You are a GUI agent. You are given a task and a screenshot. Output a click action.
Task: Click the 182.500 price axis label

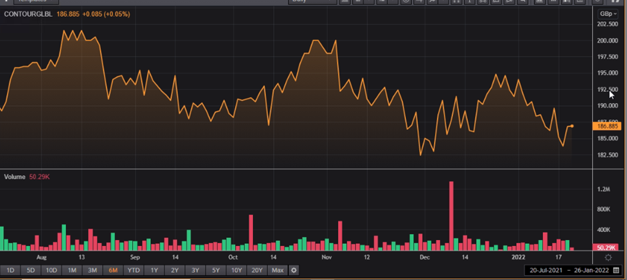click(608, 155)
